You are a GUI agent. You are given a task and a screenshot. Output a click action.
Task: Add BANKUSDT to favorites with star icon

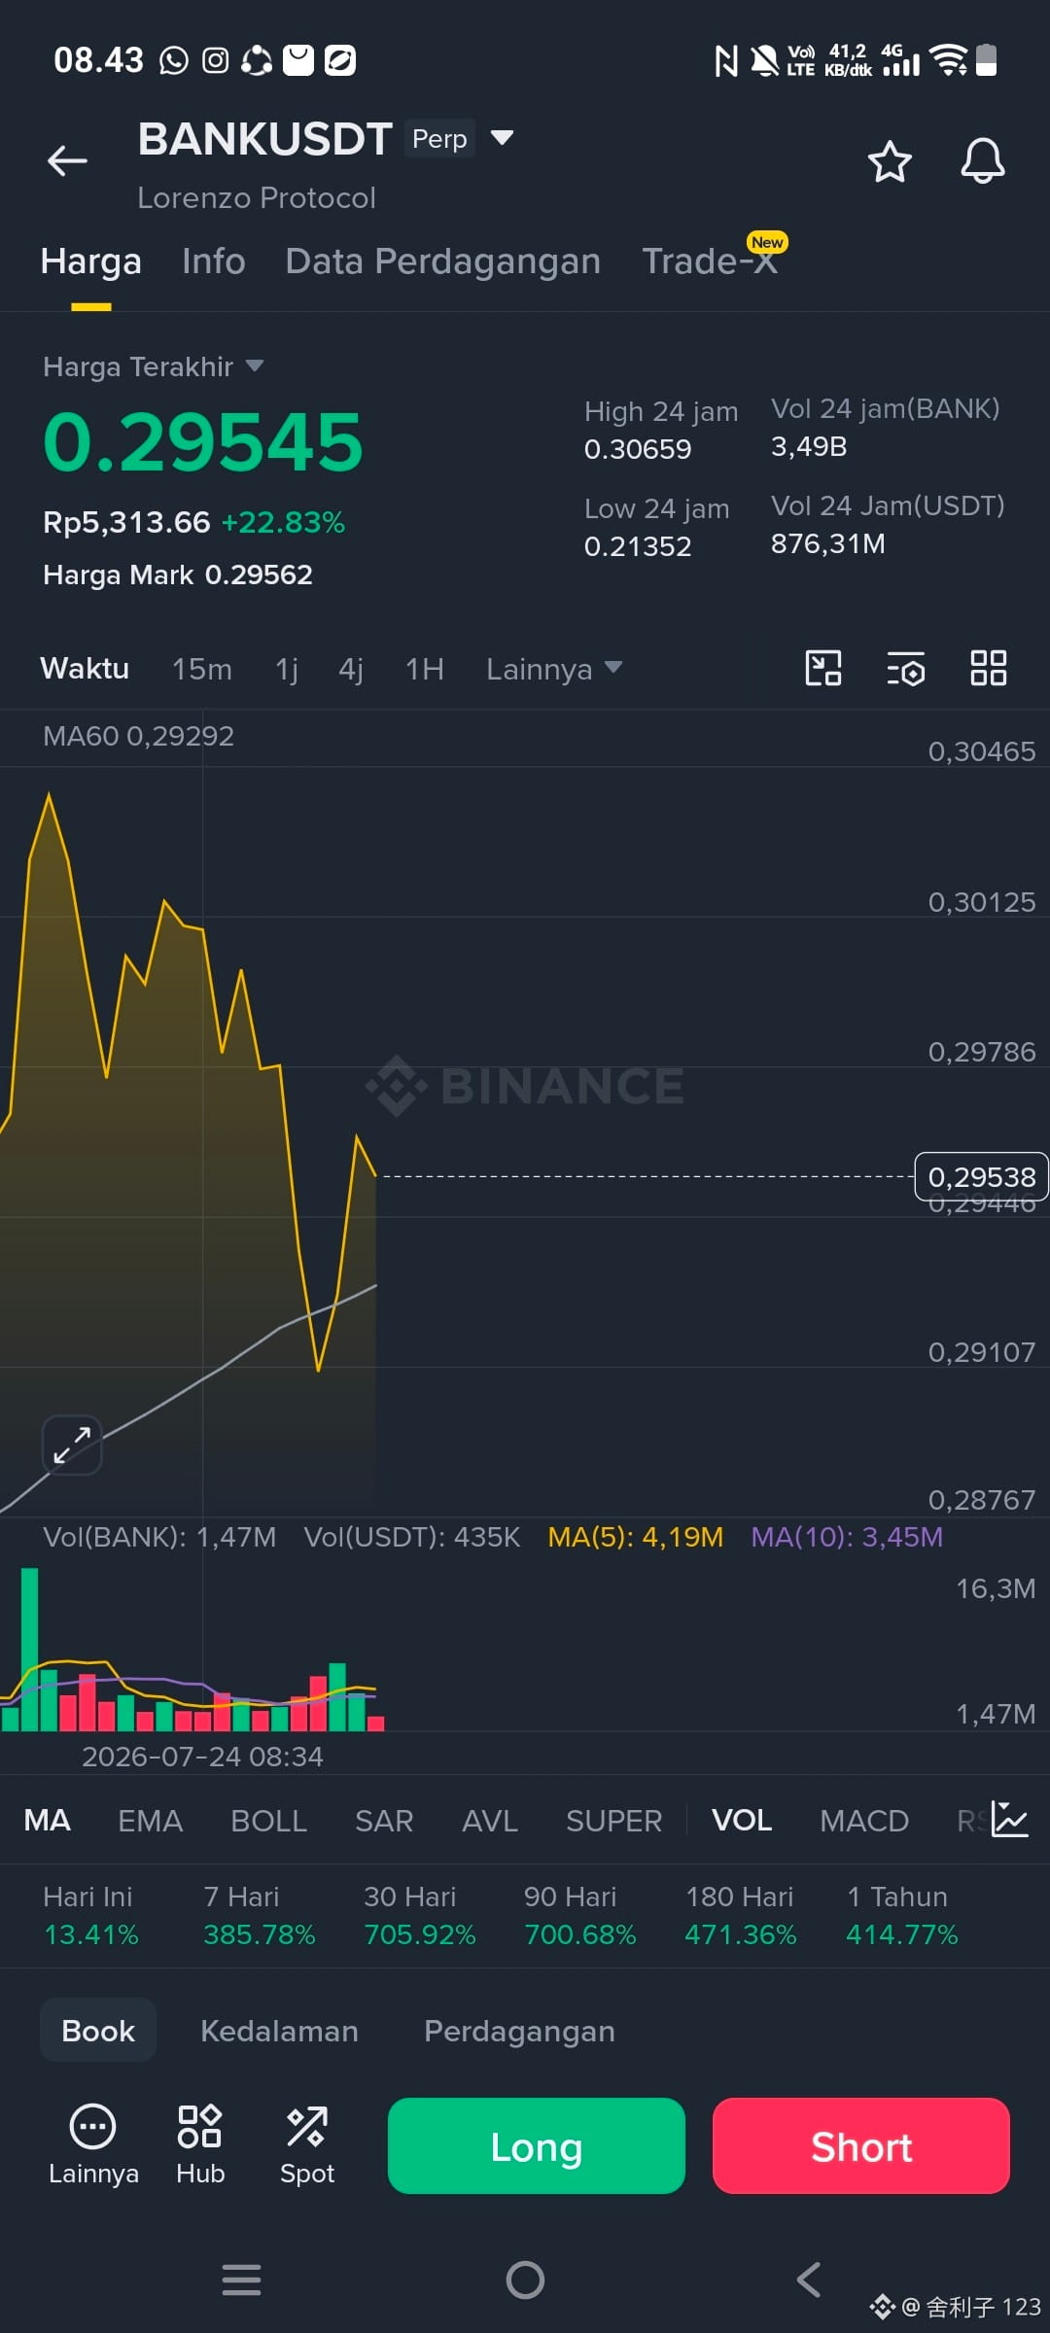[x=890, y=161]
